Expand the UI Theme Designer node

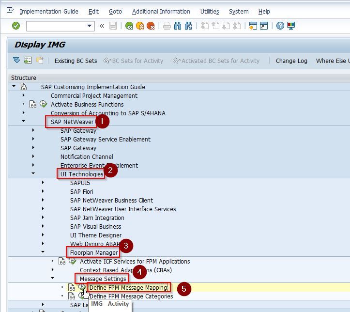coord(43,234)
